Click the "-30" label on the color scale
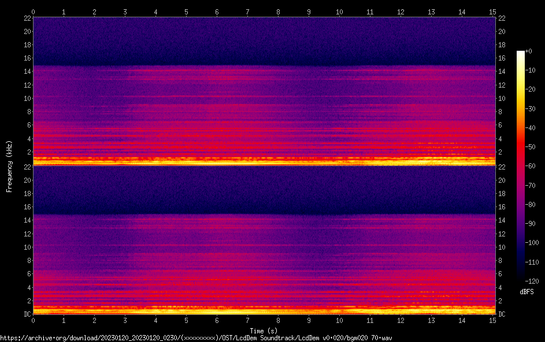 pyautogui.click(x=530, y=108)
